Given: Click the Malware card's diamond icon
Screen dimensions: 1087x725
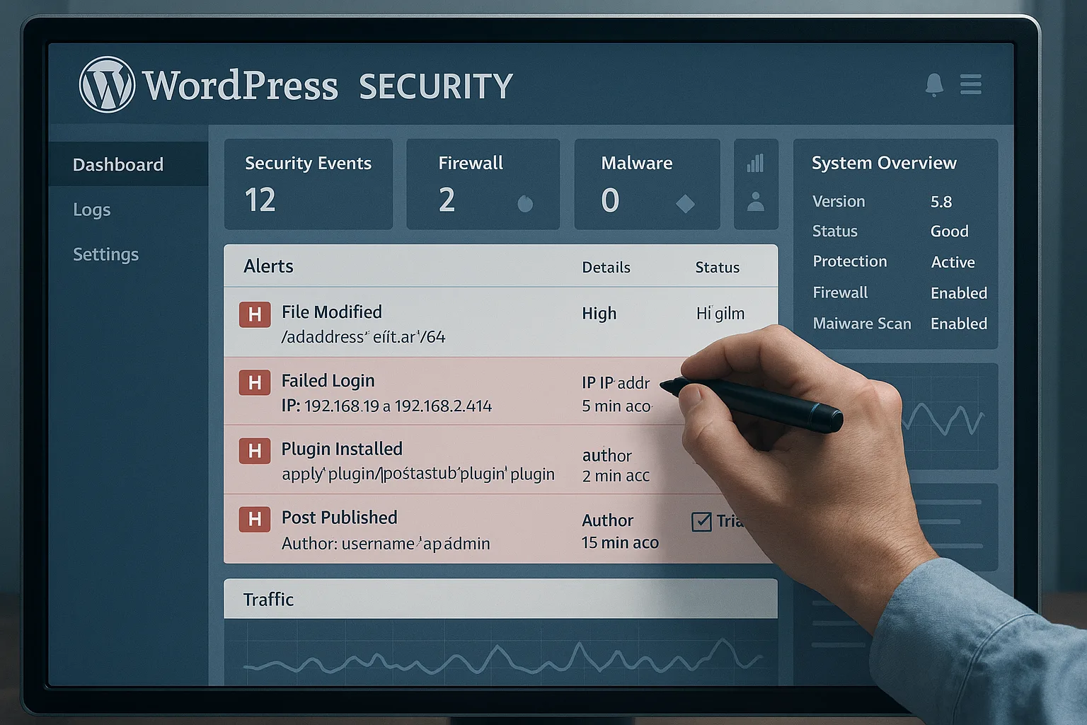Looking at the screenshot, I should (685, 204).
